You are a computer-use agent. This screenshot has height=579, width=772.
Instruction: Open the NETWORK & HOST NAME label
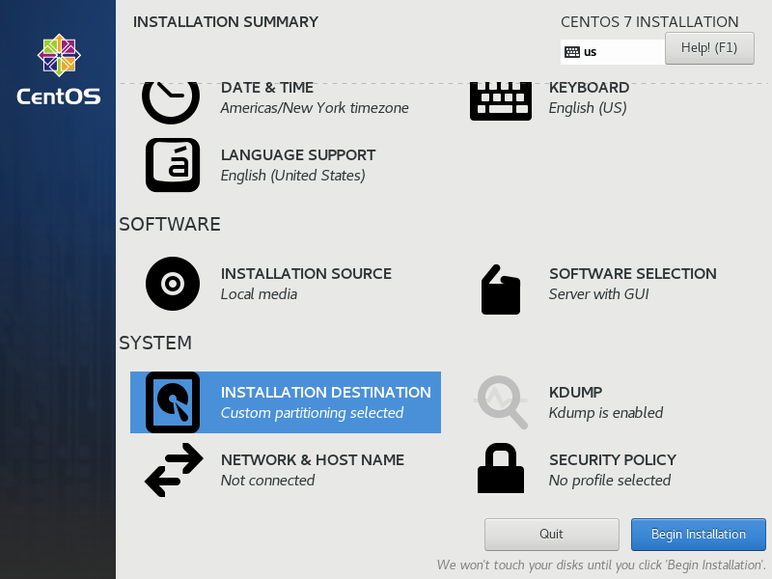point(312,460)
